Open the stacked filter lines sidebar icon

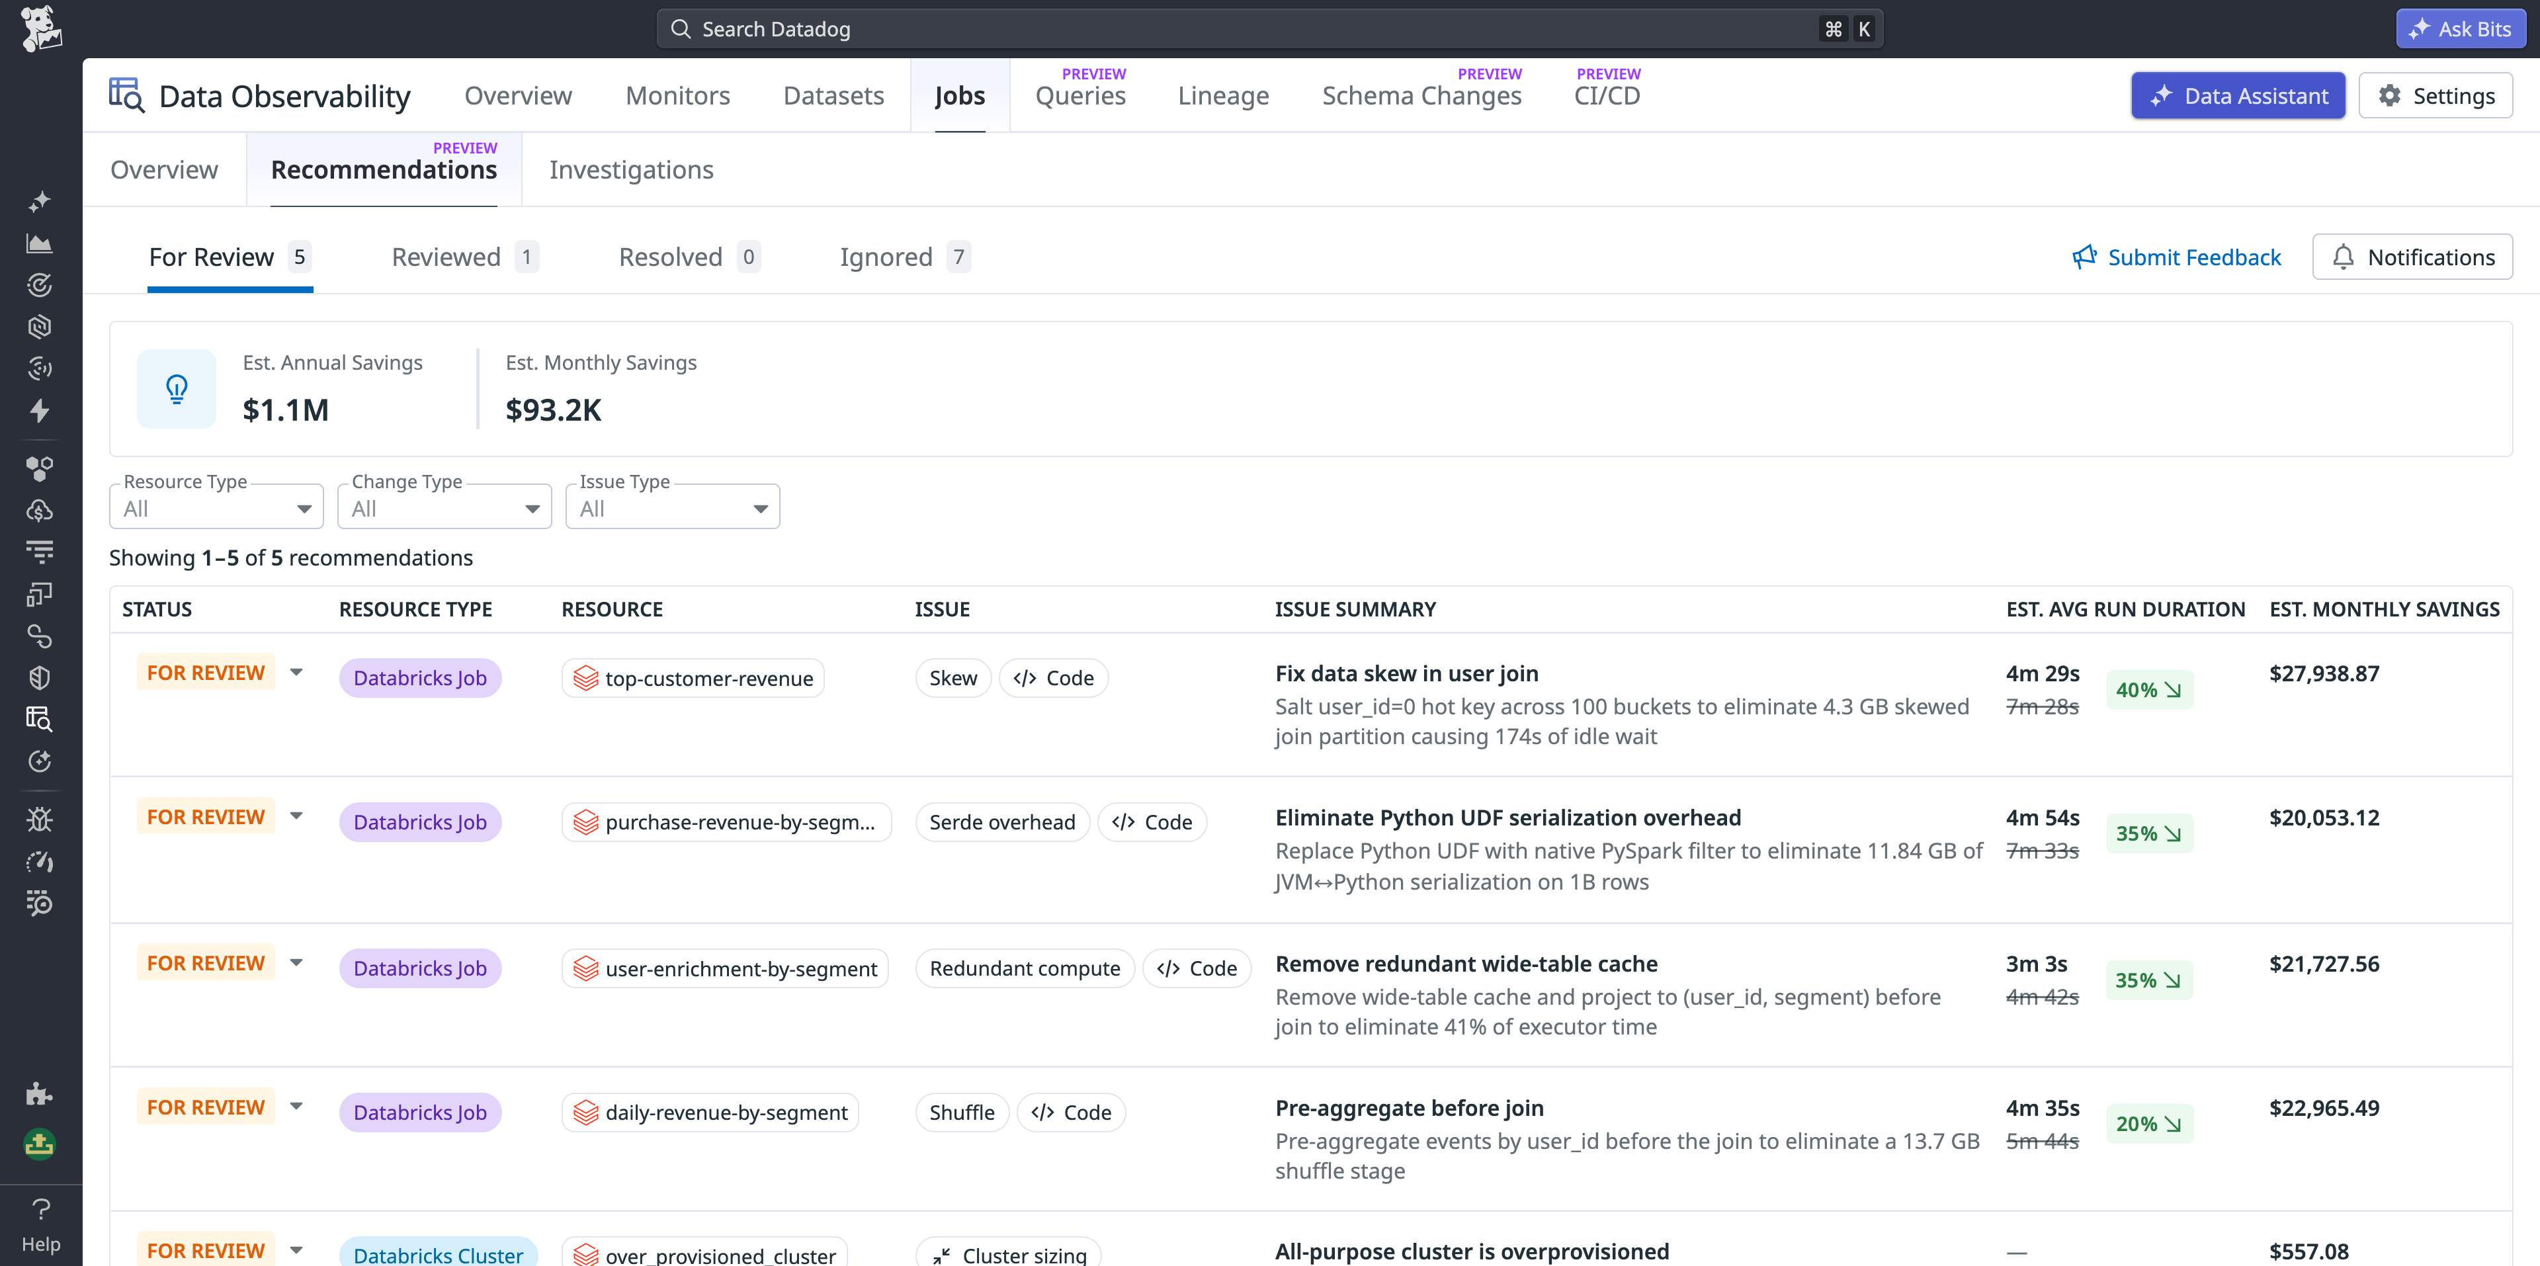40,552
